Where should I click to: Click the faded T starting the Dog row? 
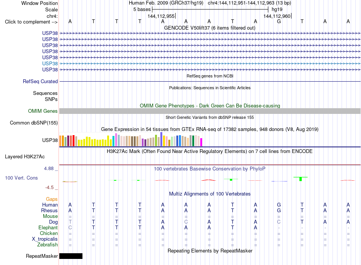(x=70, y=222)
